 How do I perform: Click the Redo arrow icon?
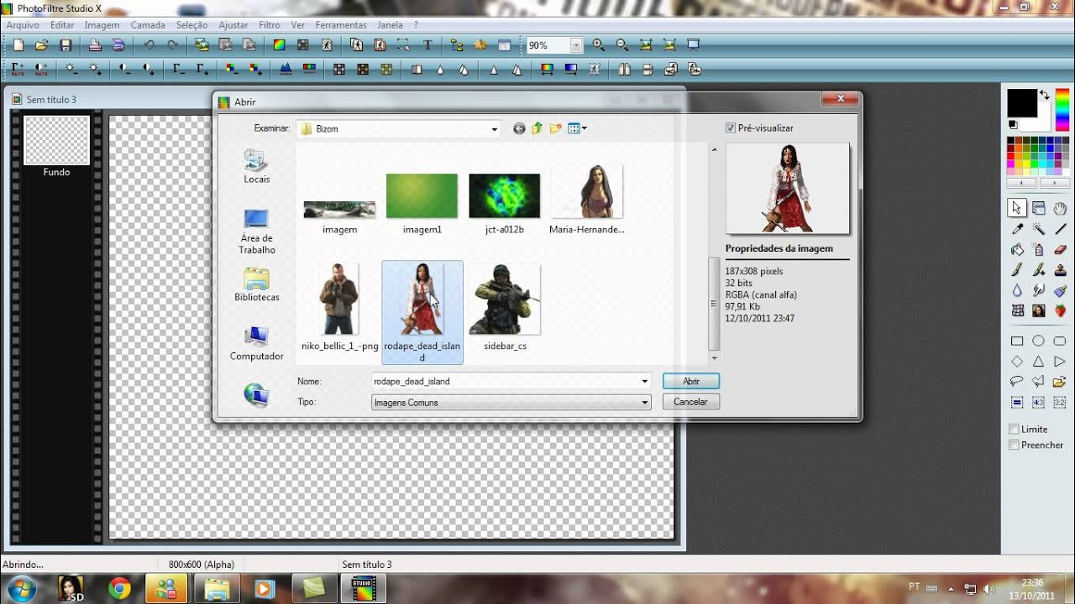172,45
